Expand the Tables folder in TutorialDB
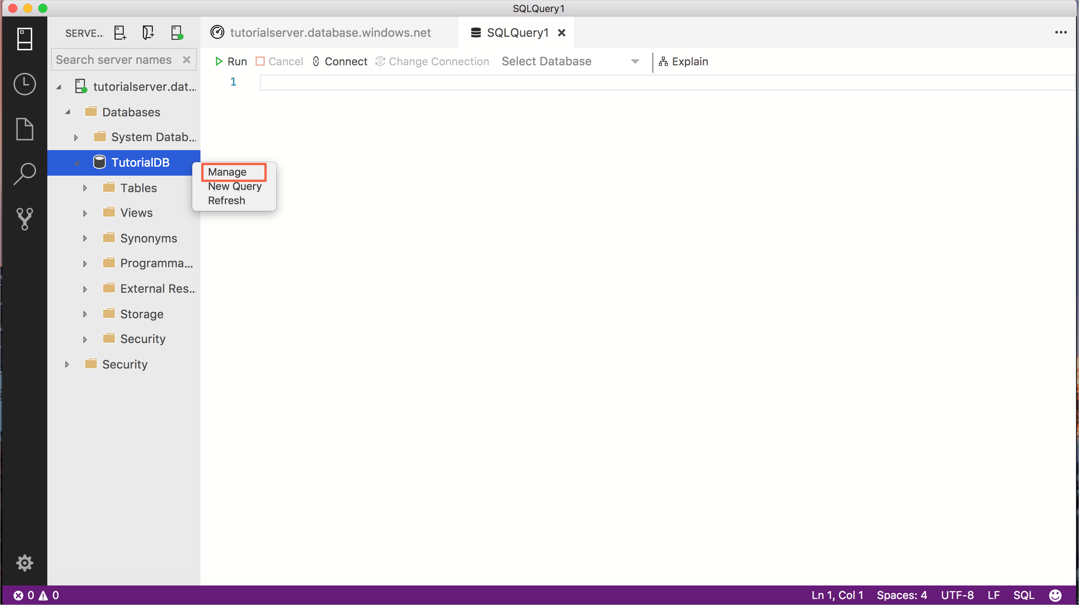Screen dimensions: 1079x605 pos(84,187)
